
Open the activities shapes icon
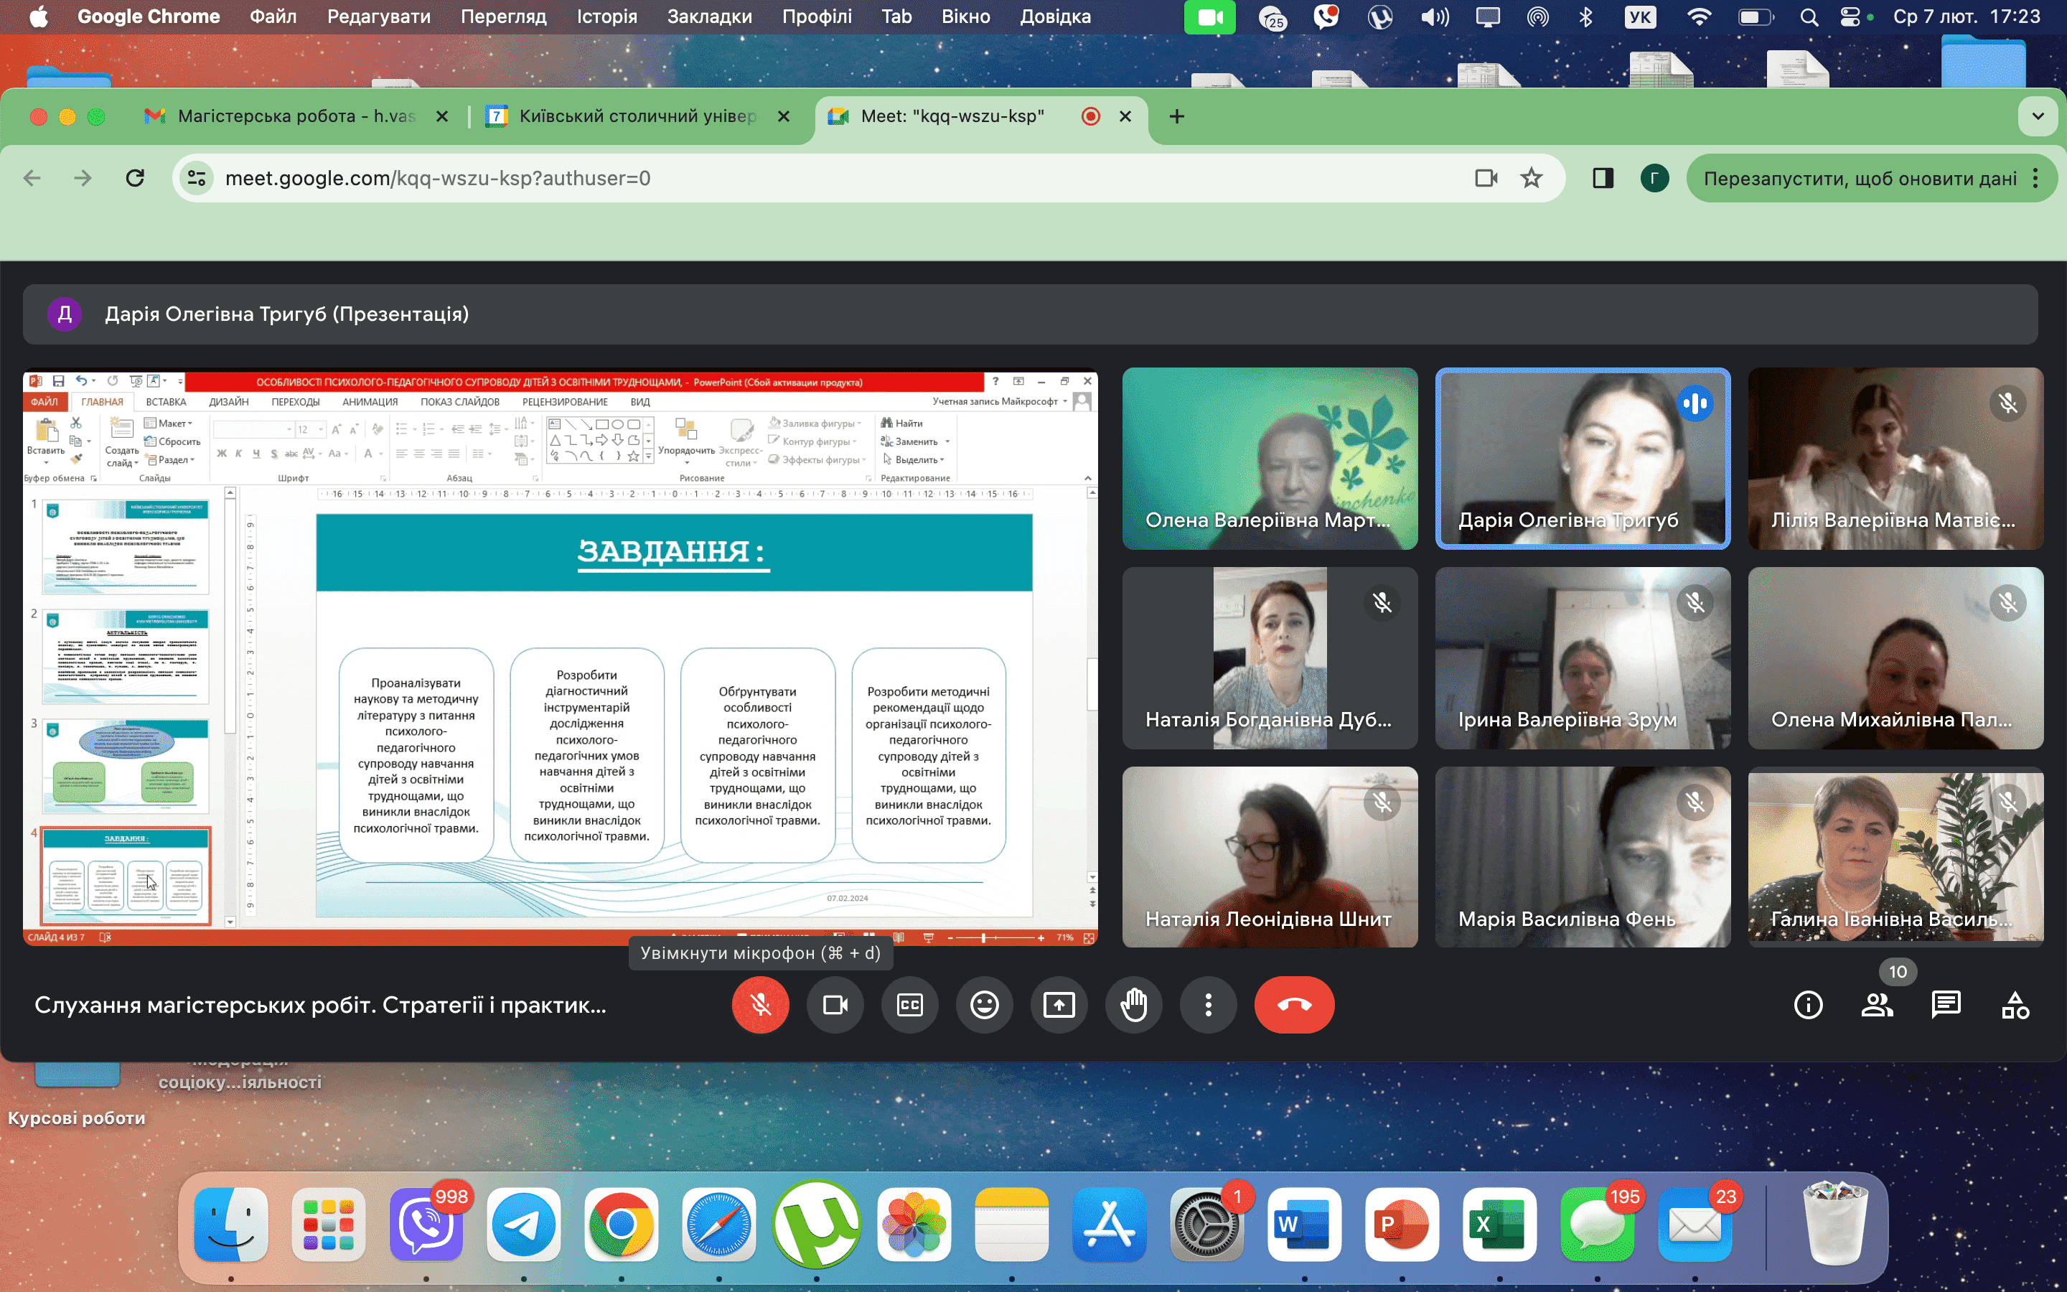2015,1005
